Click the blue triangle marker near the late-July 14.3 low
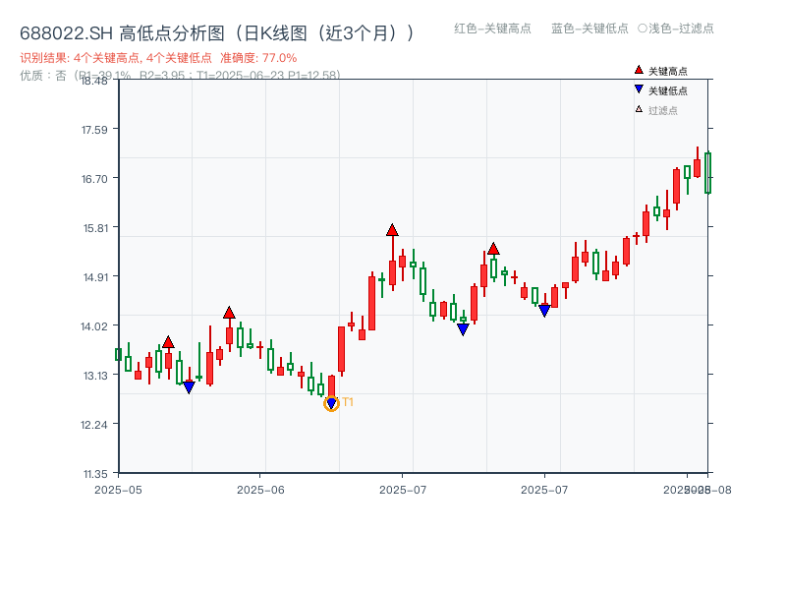This screenshot has width=786, height=590. (543, 310)
